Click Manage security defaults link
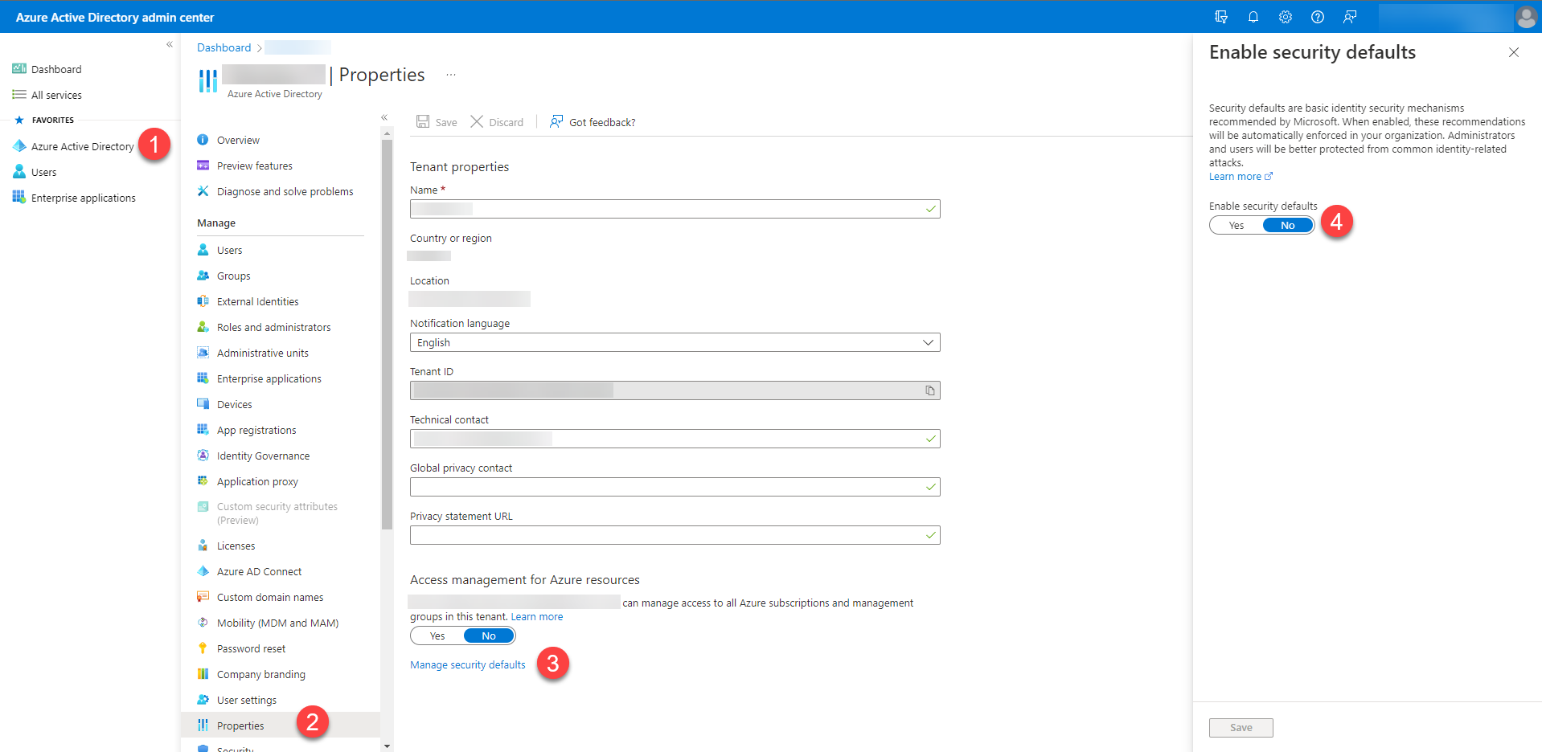 click(x=468, y=665)
